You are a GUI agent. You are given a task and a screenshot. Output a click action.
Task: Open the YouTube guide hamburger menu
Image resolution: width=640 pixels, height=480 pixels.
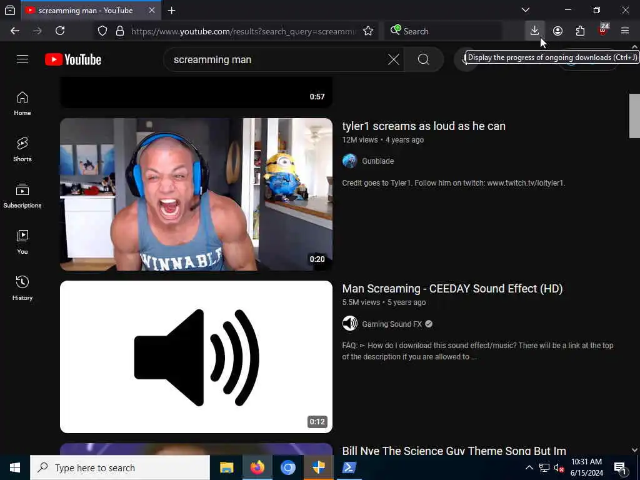[22, 59]
